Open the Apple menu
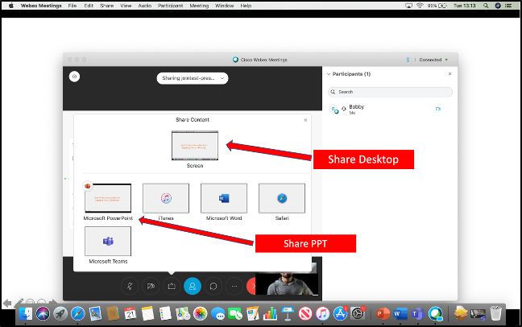This screenshot has height=327, width=522. (11, 6)
